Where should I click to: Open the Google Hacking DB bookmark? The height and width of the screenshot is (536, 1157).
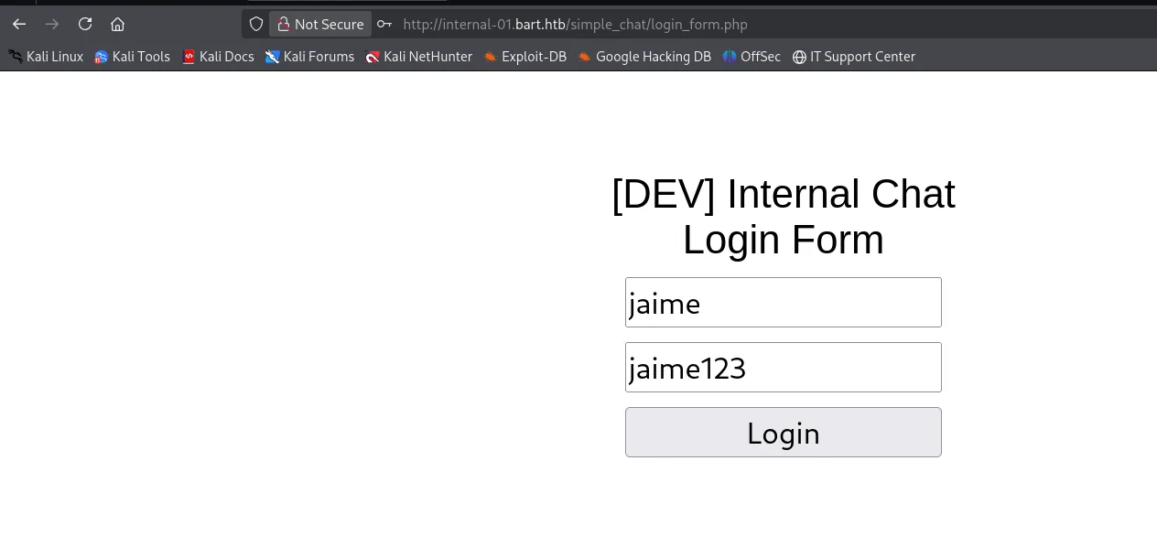point(644,57)
